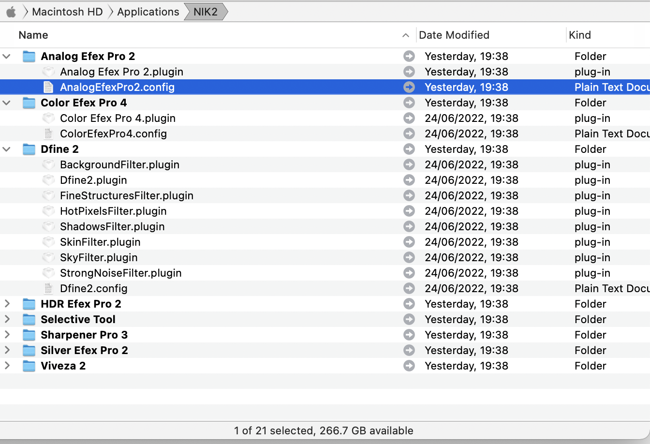Click the SkyFilter.plugin file icon
The height and width of the screenshot is (444, 650).
click(x=48, y=257)
